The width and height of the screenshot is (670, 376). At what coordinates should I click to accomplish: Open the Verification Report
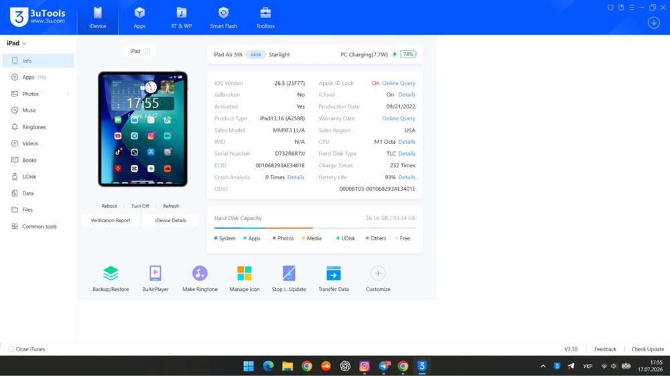point(111,220)
